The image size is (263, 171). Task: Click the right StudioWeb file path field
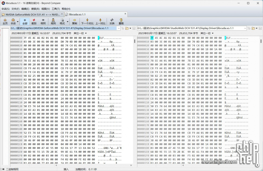click(190, 28)
